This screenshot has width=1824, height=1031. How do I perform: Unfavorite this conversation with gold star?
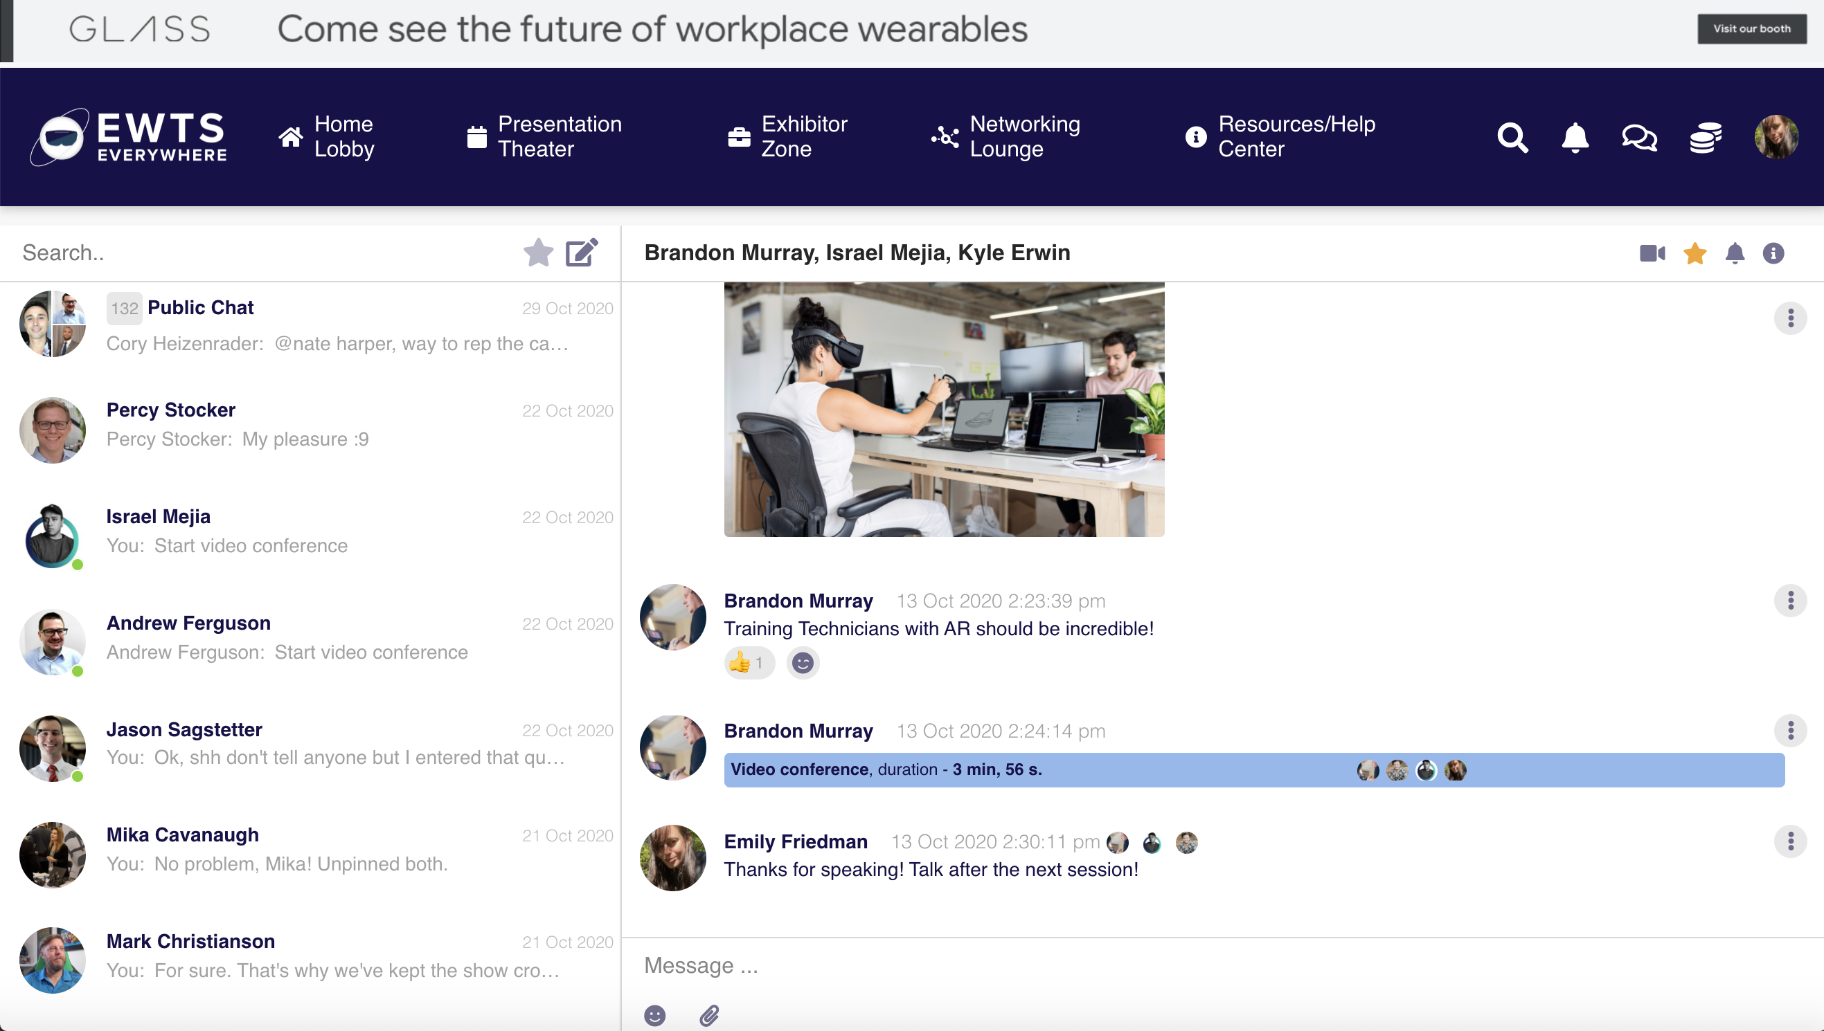[1695, 253]
